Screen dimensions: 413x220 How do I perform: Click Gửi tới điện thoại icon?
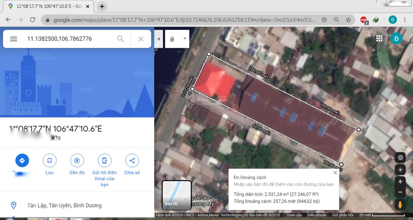[x=105, y=160]
